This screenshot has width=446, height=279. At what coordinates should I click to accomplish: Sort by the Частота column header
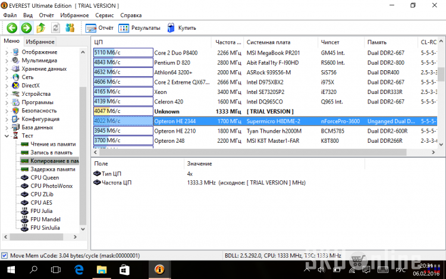coord(228,42)
